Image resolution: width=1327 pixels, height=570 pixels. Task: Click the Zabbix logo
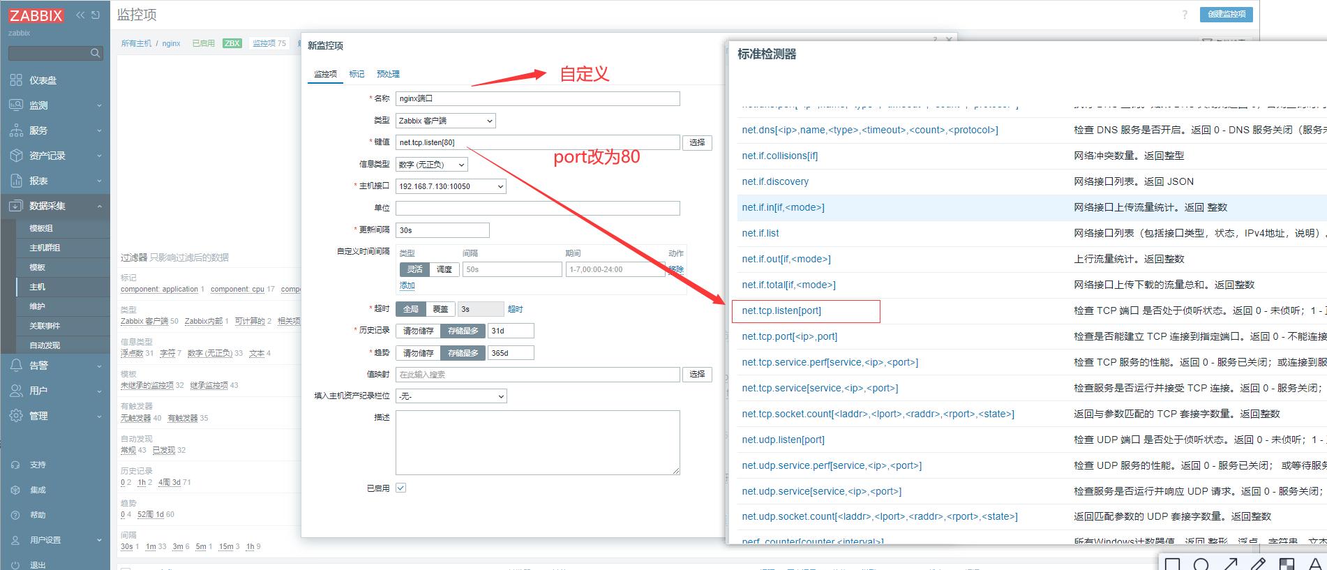tap(36, 15)
